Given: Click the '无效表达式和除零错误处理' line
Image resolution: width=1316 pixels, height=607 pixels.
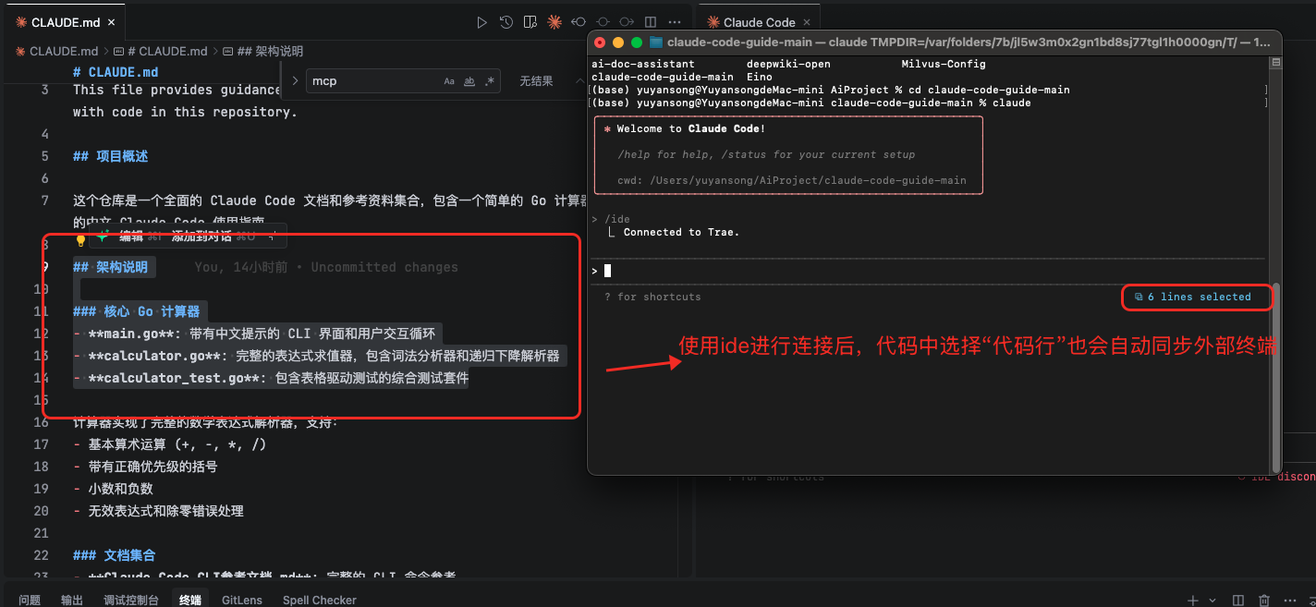Looking at the screenshot, I should click(159, 511).
